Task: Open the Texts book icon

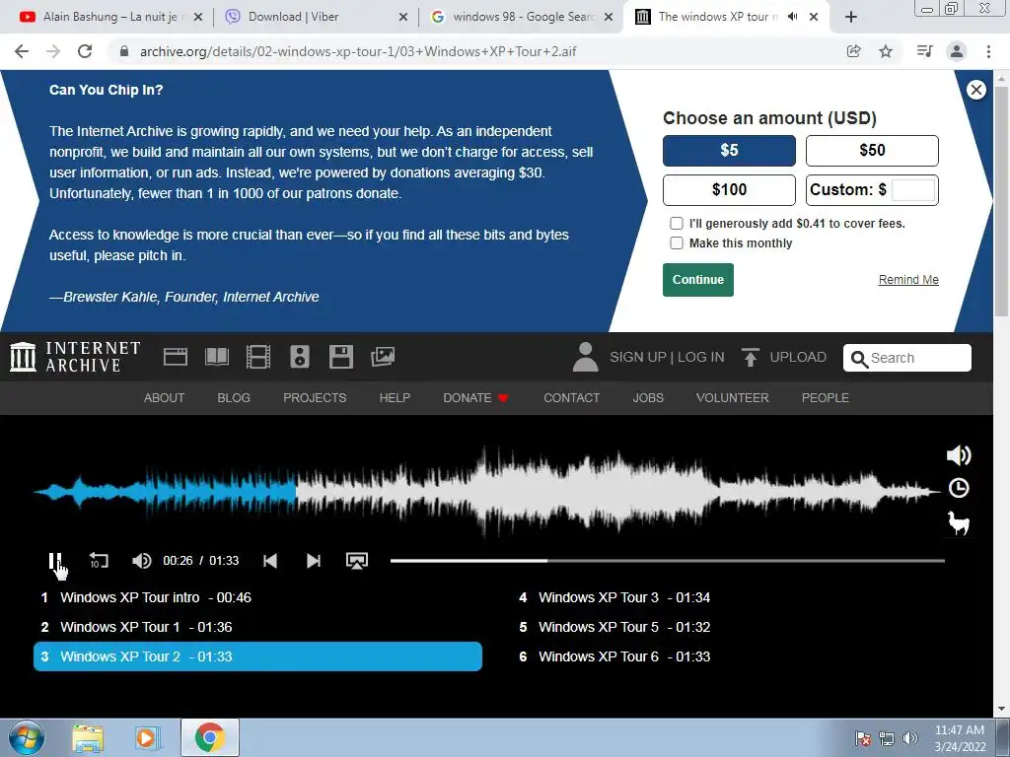Action: pyautogui.click(x=216, y=357)
